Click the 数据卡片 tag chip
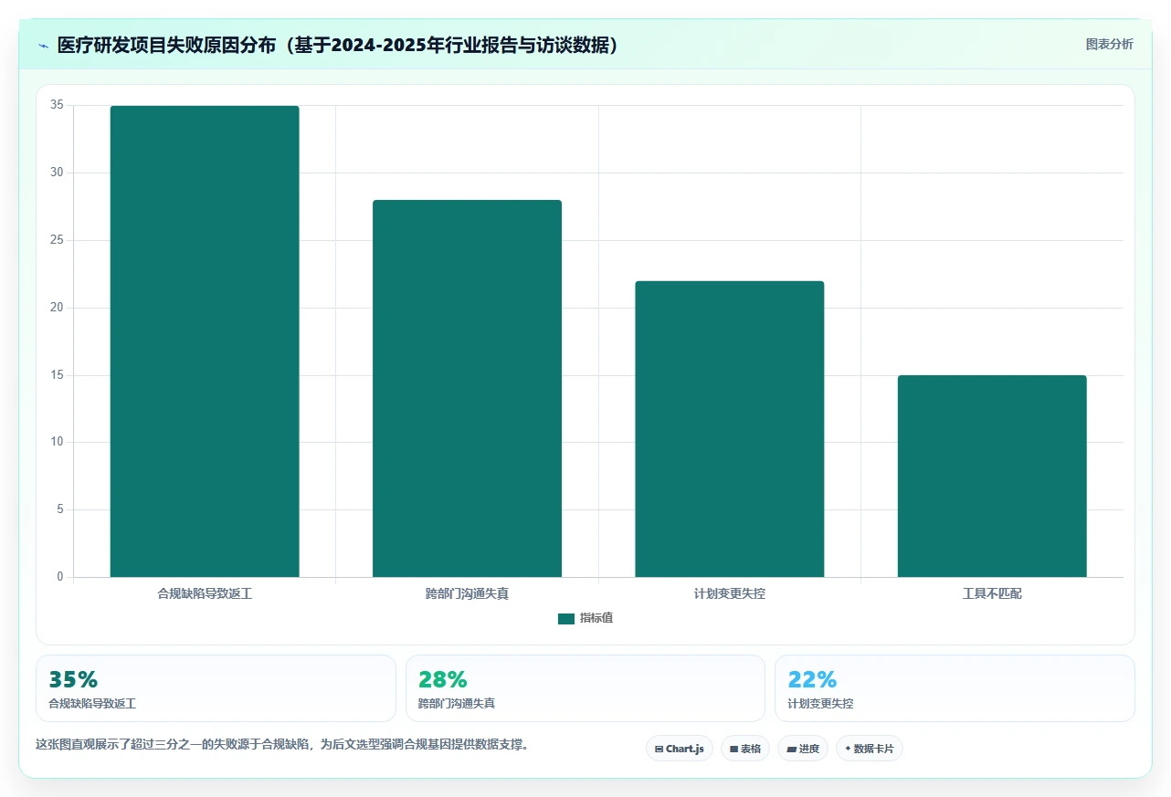1171x797 pixels. [870, 749]
